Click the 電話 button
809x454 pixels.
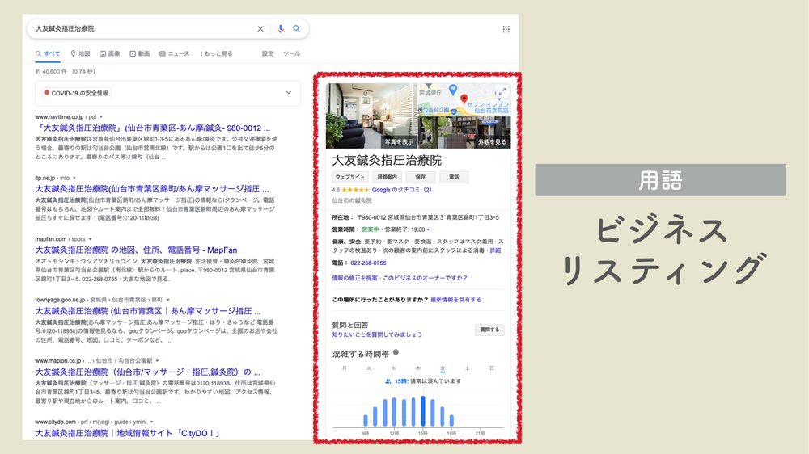pyautogui.click(x=454, y=177)
